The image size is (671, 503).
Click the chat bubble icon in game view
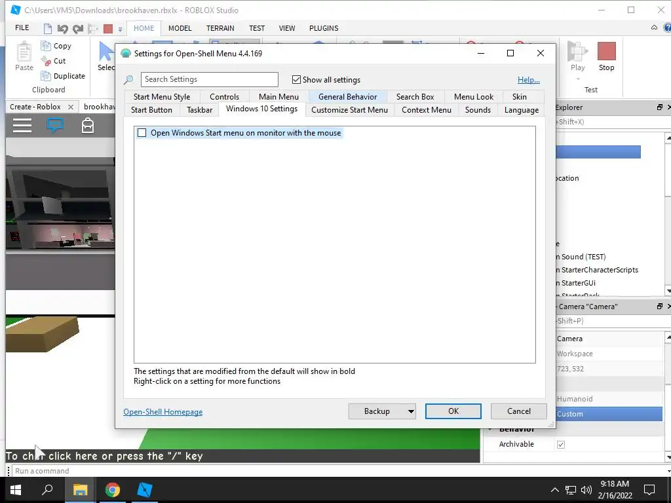tap(55, 125)
